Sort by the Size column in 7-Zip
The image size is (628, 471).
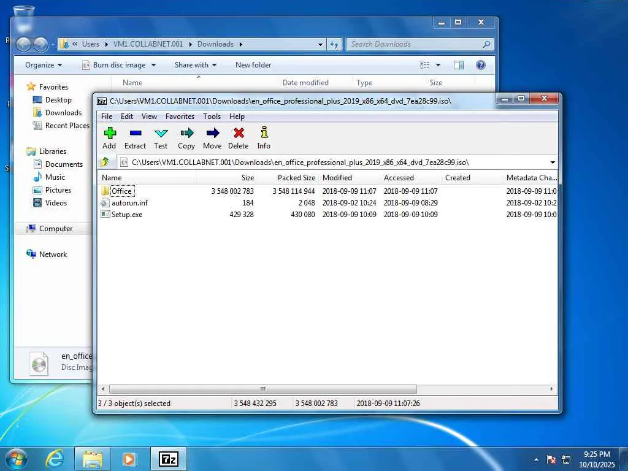click(226, 178)
